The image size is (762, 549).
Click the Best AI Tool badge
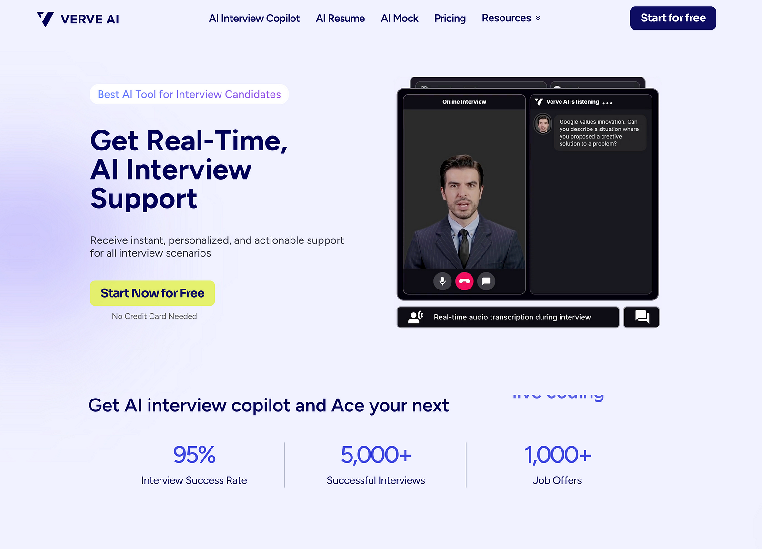(x=189, y=94)
